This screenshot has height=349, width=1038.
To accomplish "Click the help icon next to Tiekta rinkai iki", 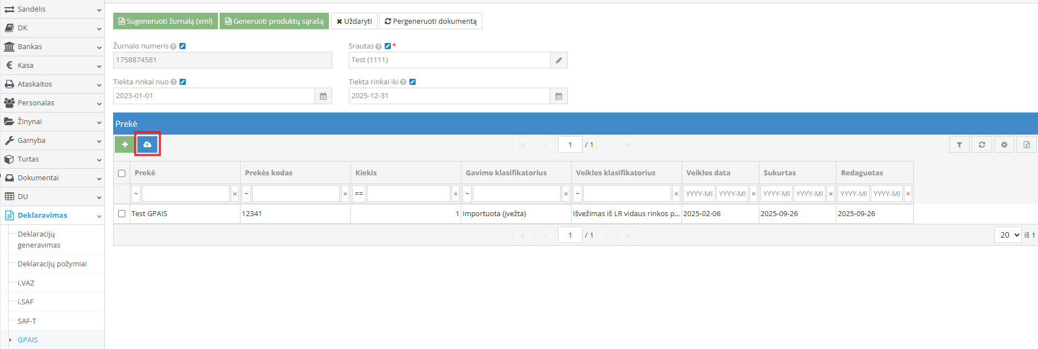I will click(403, 82).
